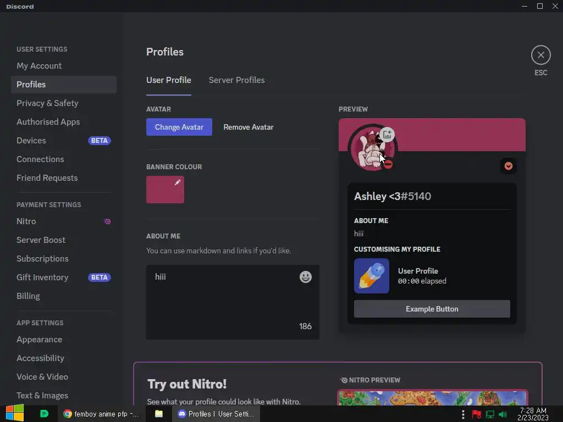The height and width of the screenshot is (422, 563).
Task: Click the network monitor tray icon
Action: pyautogui.click(x=490, y=414)
